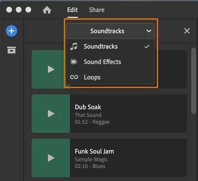198x181 pixels.
Task: Click the 01:52 - Reggae text
Action: [92, 122]
